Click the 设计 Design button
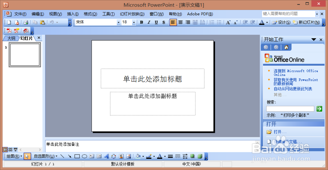The image size is (328, 170). click(x=281, y=22)
